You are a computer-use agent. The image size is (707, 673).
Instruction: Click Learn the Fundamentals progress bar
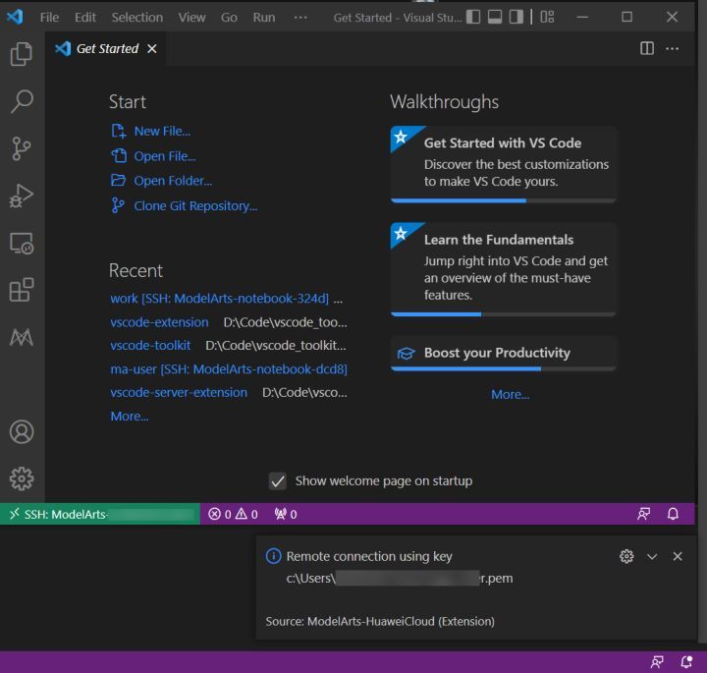503,314
